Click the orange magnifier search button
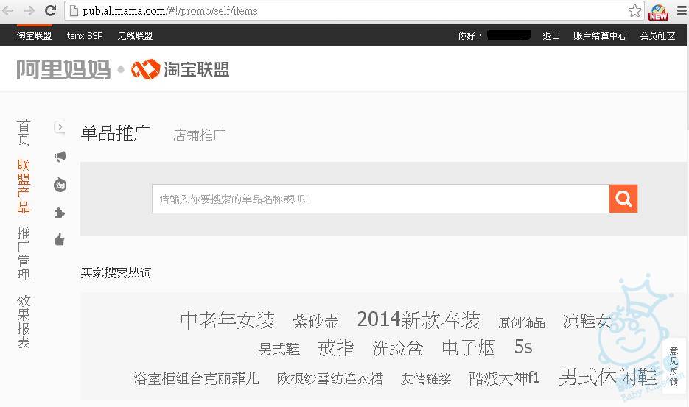 (623, 199)
